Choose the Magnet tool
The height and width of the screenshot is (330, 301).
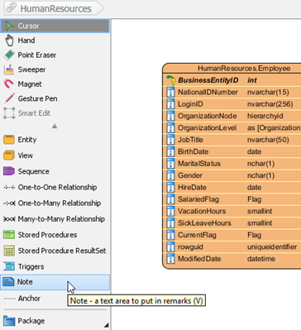pyautogui.click(x=55, y=84)
